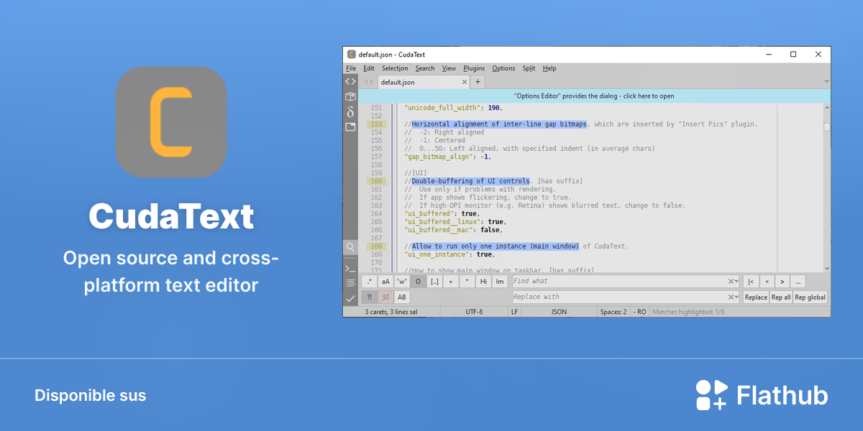Open the Edit menu

click(x=369, y=68)
